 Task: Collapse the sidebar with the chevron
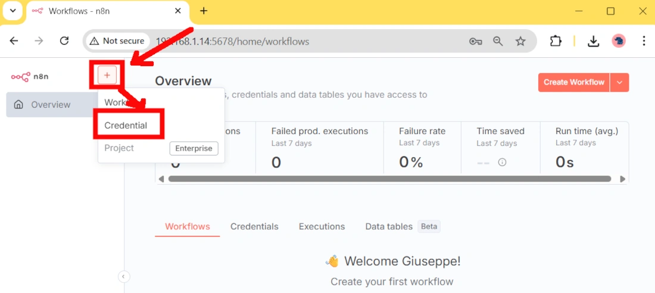coord(124,276)
